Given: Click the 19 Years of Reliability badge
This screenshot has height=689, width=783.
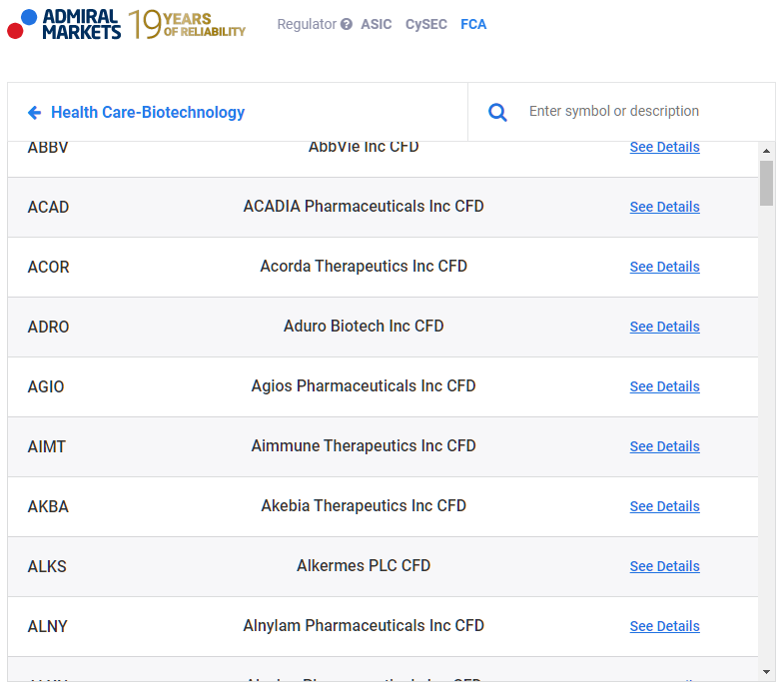Looking at the screenshot, I should pyautogui.click(x=187, y=24).
